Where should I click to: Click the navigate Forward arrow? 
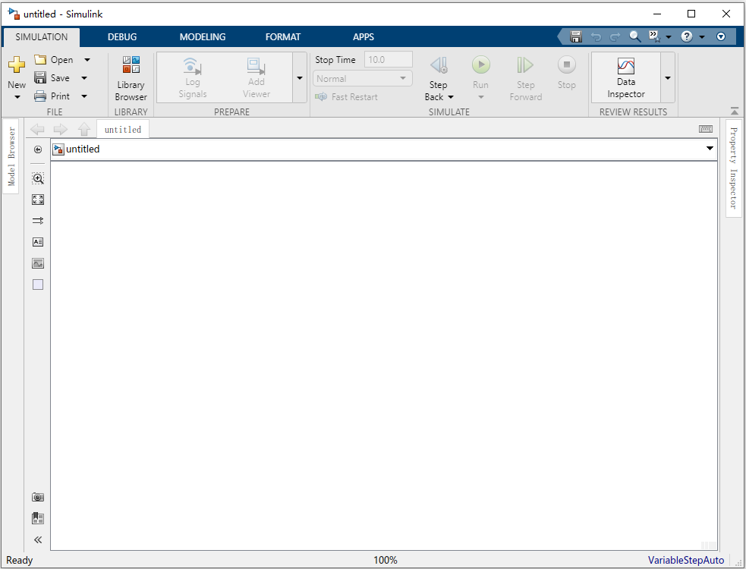(61, 129)
